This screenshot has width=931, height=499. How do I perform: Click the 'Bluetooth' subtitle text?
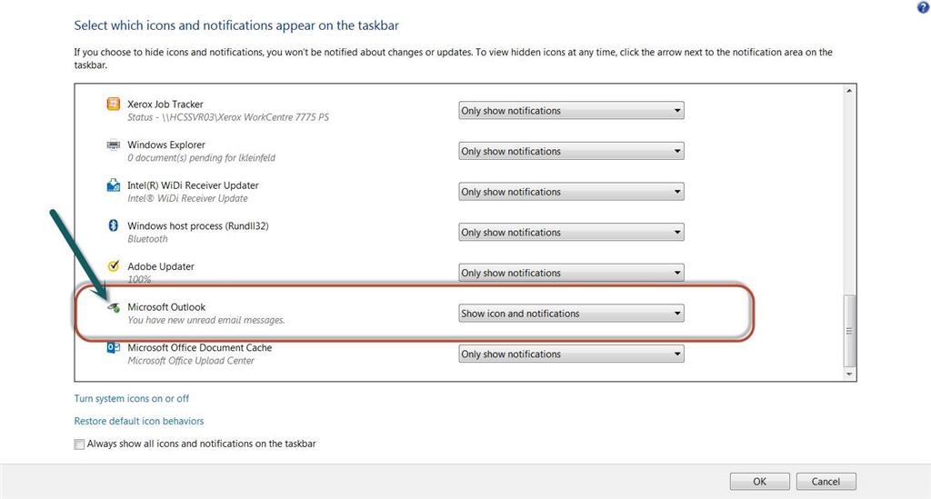coord(147,238)
